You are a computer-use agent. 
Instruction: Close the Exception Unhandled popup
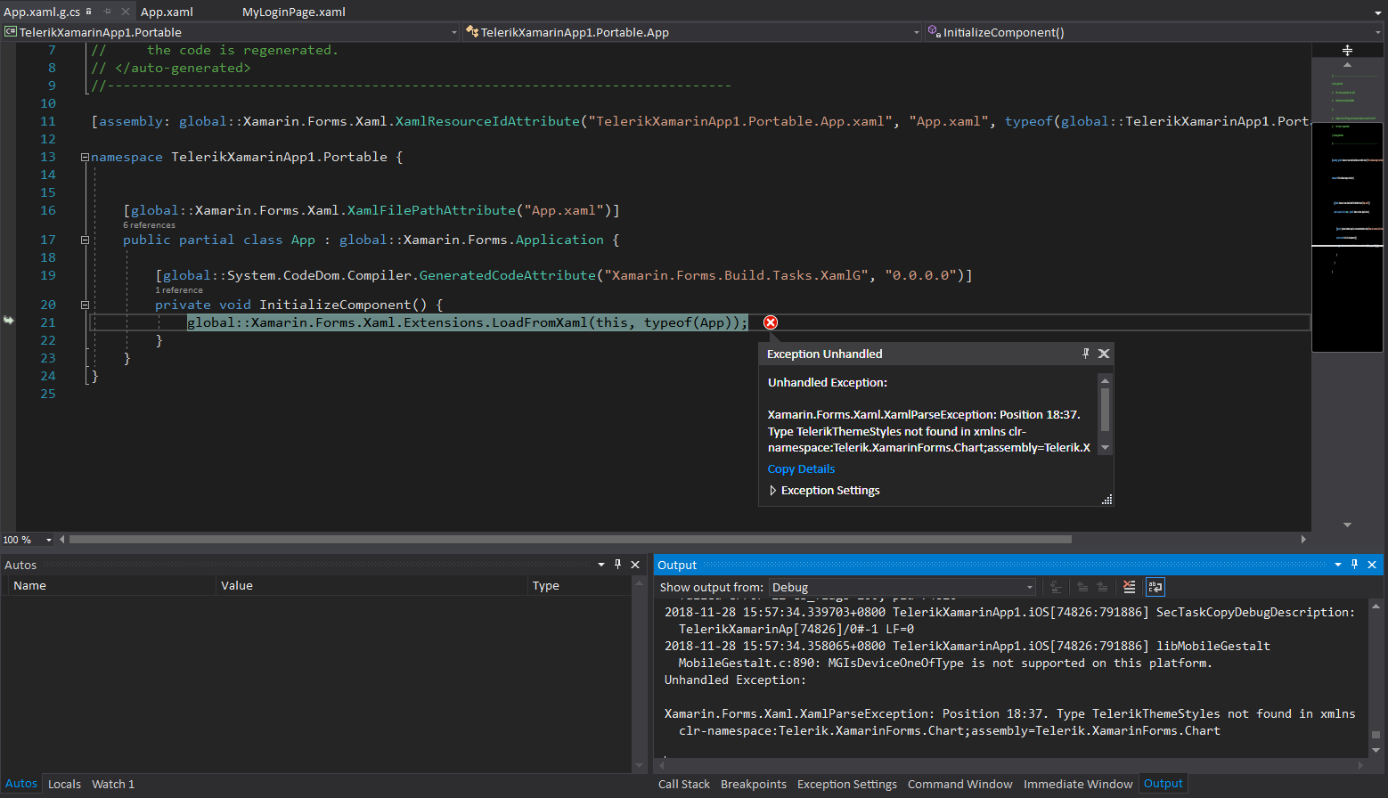[x=1104, y=354]
